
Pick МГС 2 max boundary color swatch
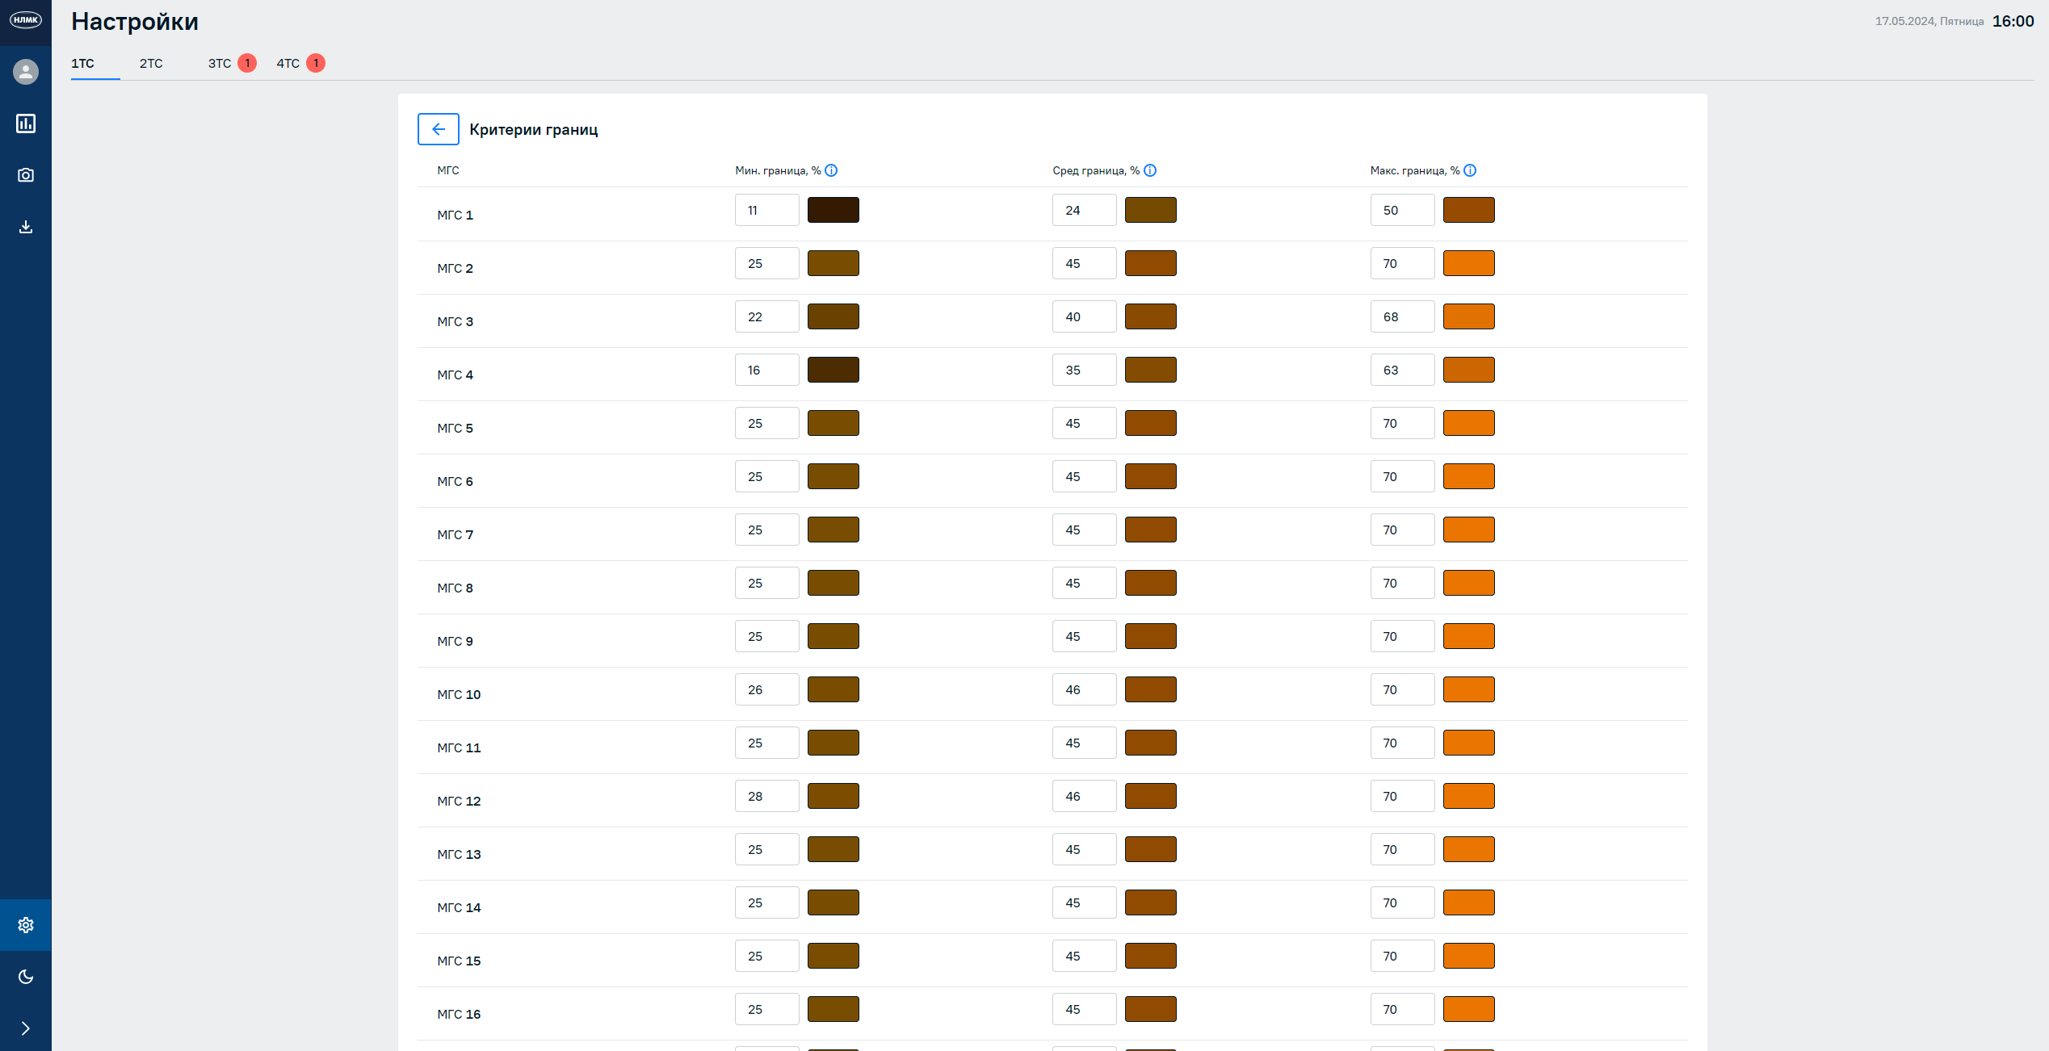point(1469,263)
